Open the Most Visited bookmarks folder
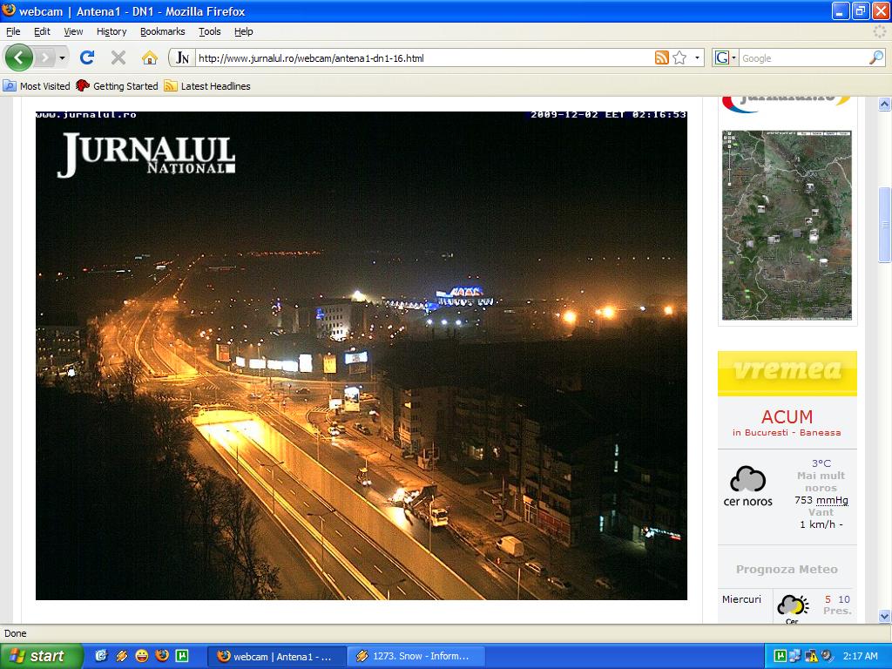The height and width of the screenshot is (669, 892). pos(37,86)
